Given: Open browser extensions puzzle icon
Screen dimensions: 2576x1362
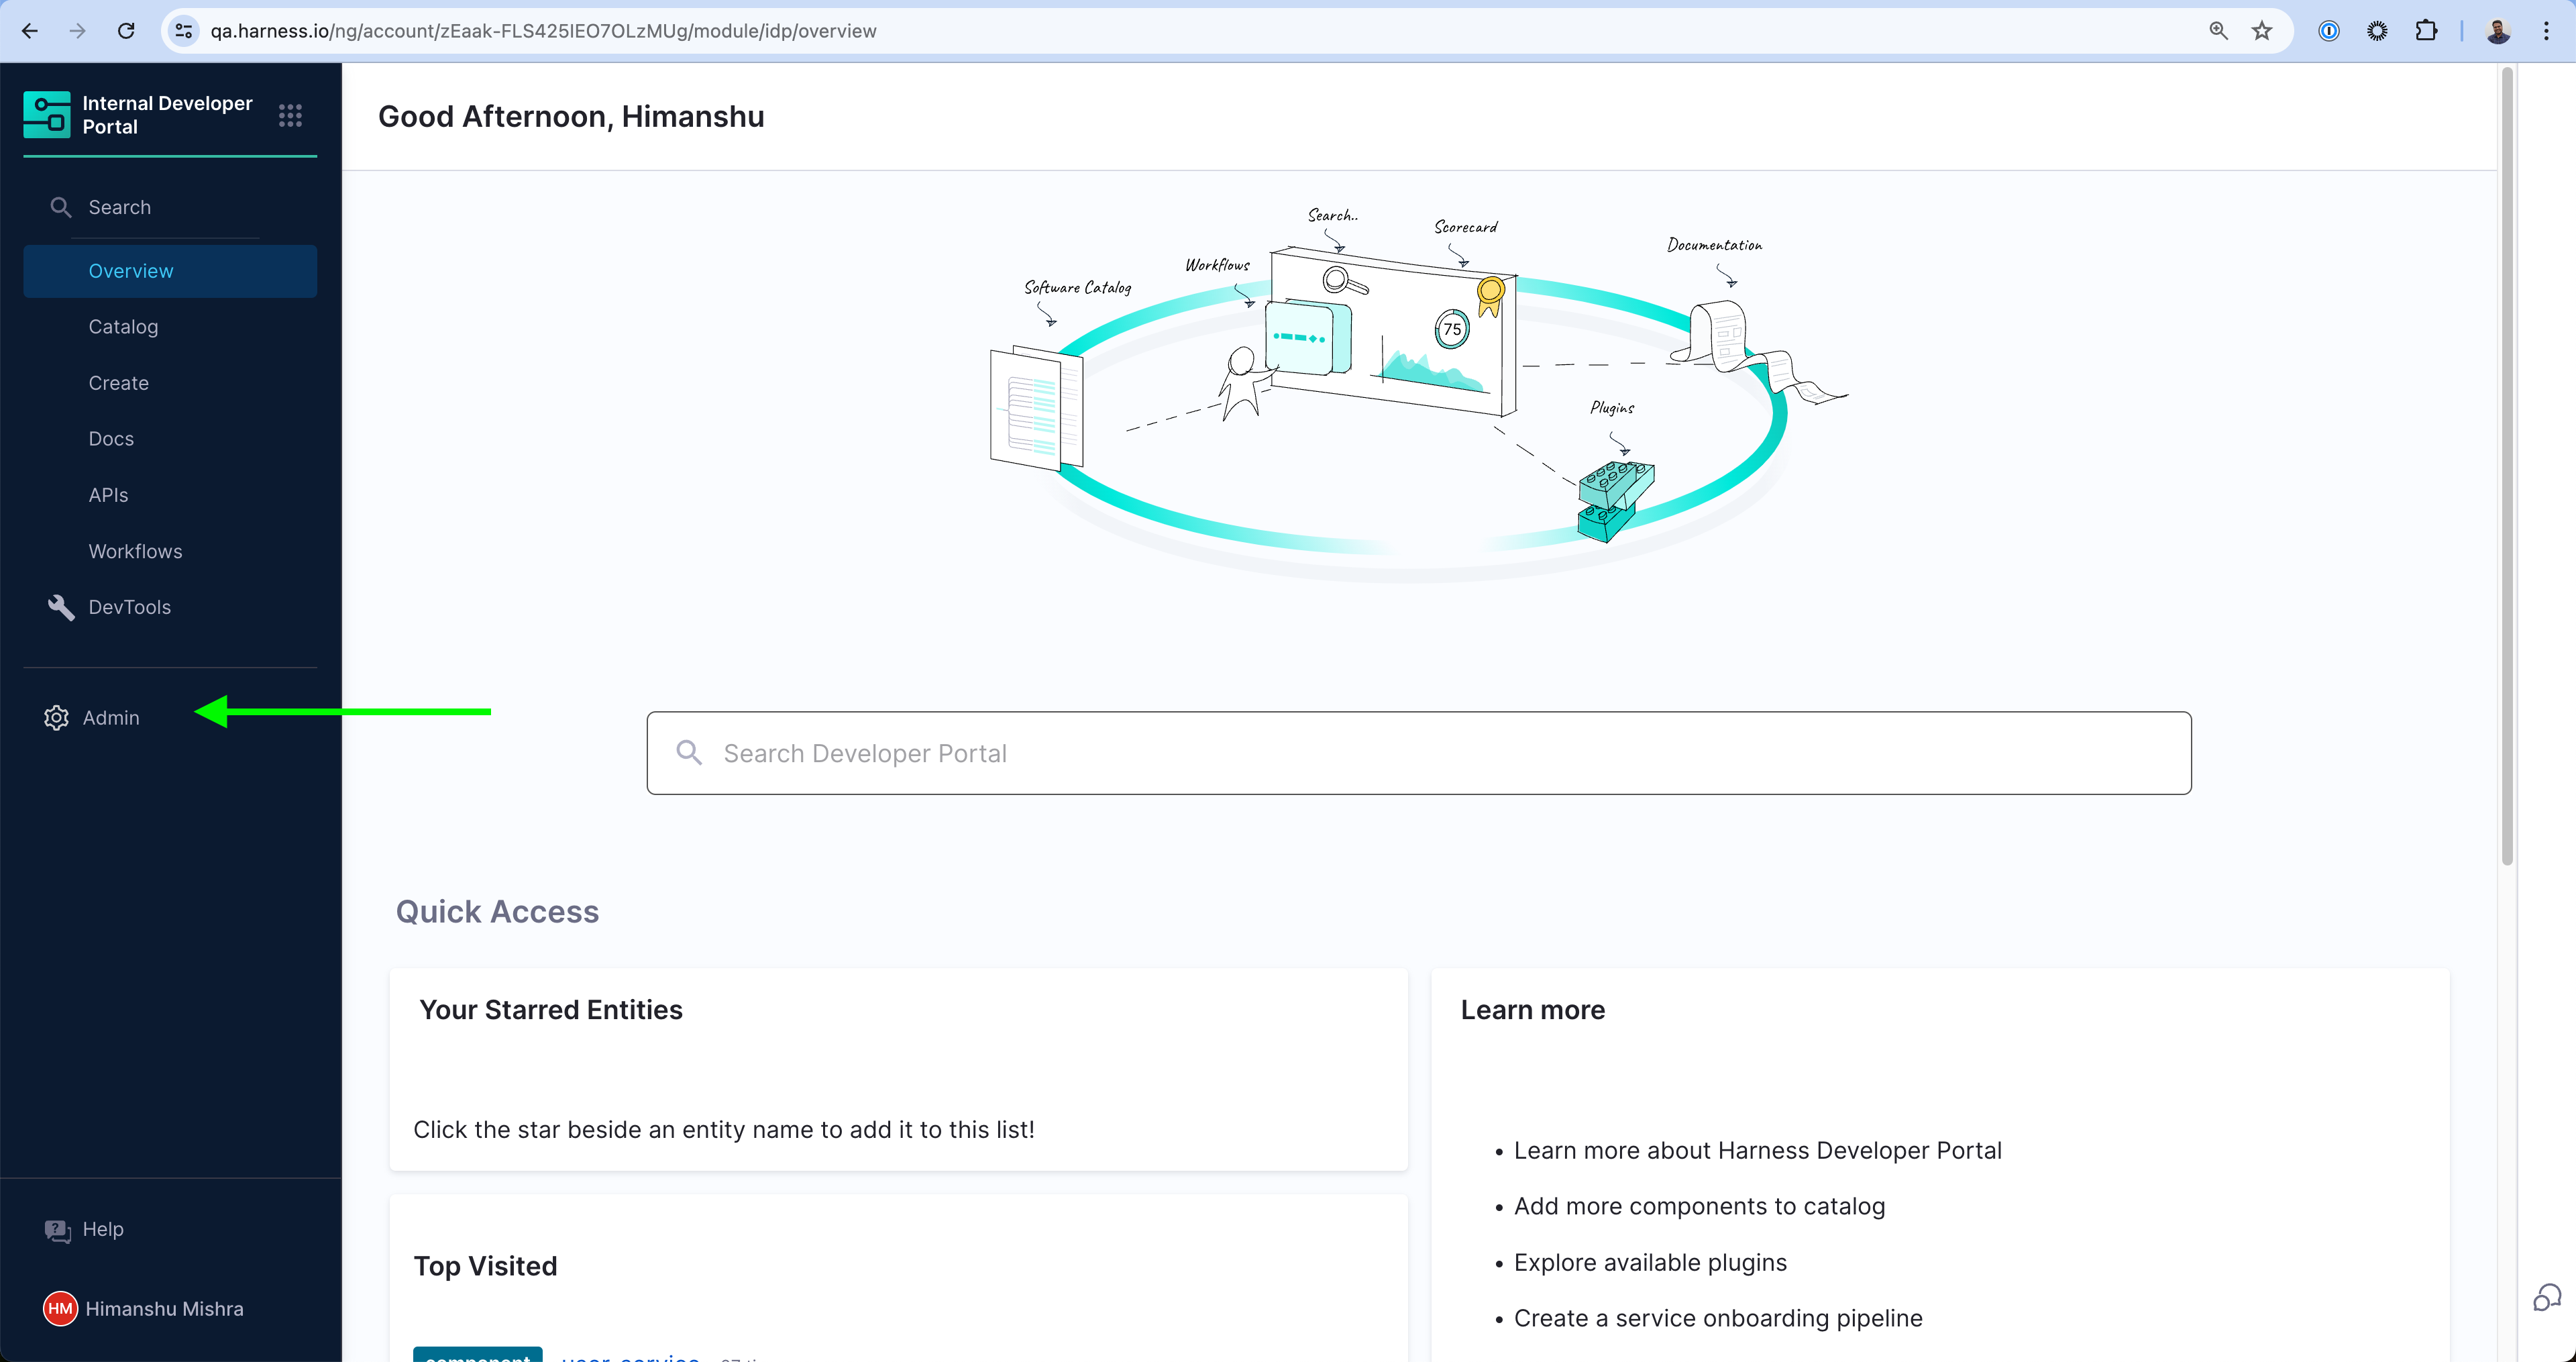Looking at the screenshot, I should 2426,31.
